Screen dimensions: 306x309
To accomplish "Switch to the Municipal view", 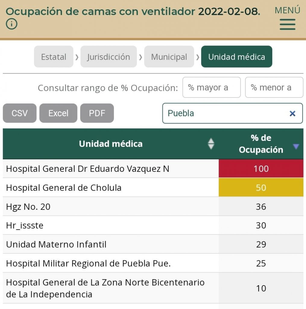I will [169, 56].
